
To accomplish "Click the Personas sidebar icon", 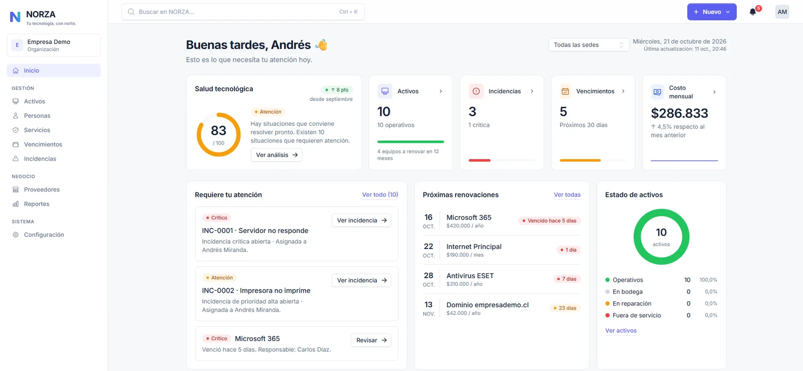I will (16, 116).
